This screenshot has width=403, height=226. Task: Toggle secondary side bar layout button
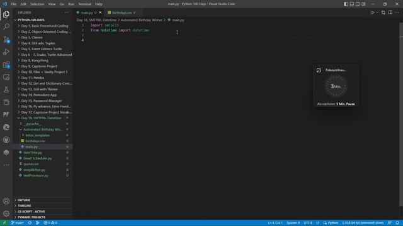tap(358, 4)
